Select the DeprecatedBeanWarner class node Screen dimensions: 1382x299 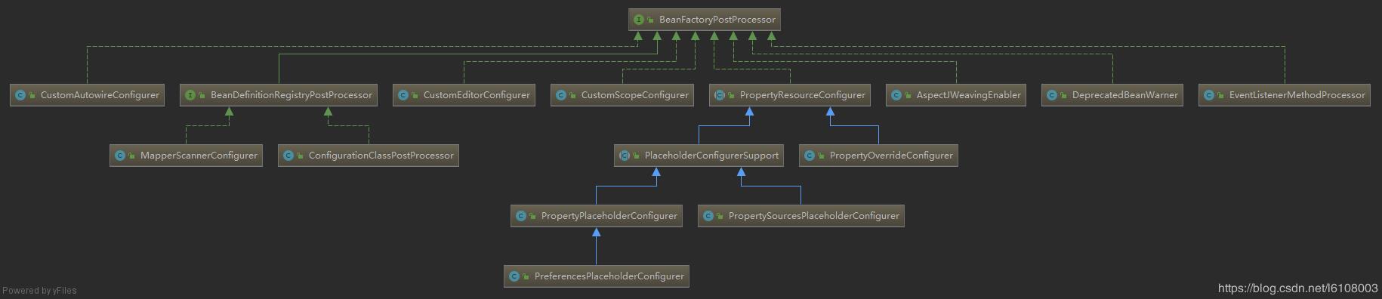pyautogui.click(x=1112, y=95)
